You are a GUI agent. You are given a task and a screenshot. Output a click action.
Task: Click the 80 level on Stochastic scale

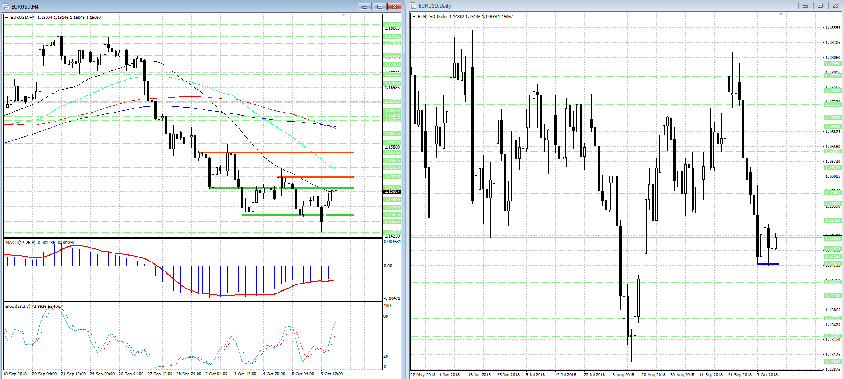pos(386,316)
